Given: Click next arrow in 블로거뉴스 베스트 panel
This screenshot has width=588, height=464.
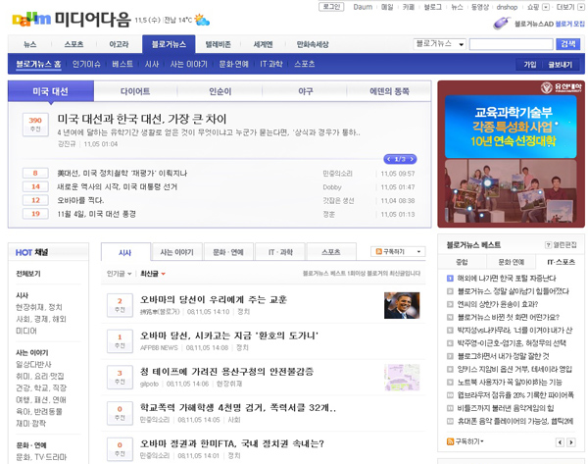Looking at the screenshot, I should tap(570, 442).
